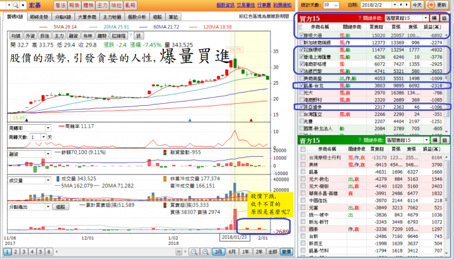The image size is (454, 260).
Task: Open the 區間賣超15 dropdown
Action: (x=426, y=140)
